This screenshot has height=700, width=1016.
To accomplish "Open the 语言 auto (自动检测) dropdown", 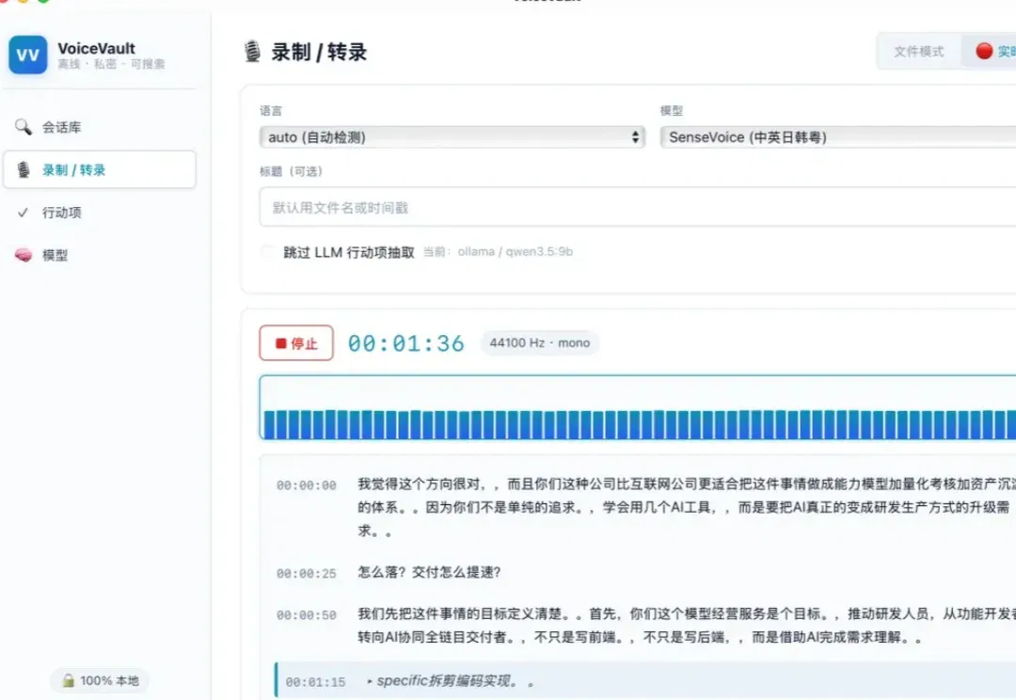I will click(x=452, y=137).
